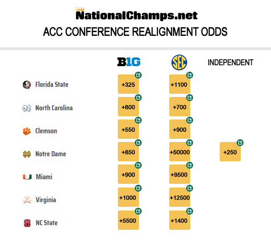
Task: Pick NC State +5500 Big Ten odds
Action: point(128,220)
